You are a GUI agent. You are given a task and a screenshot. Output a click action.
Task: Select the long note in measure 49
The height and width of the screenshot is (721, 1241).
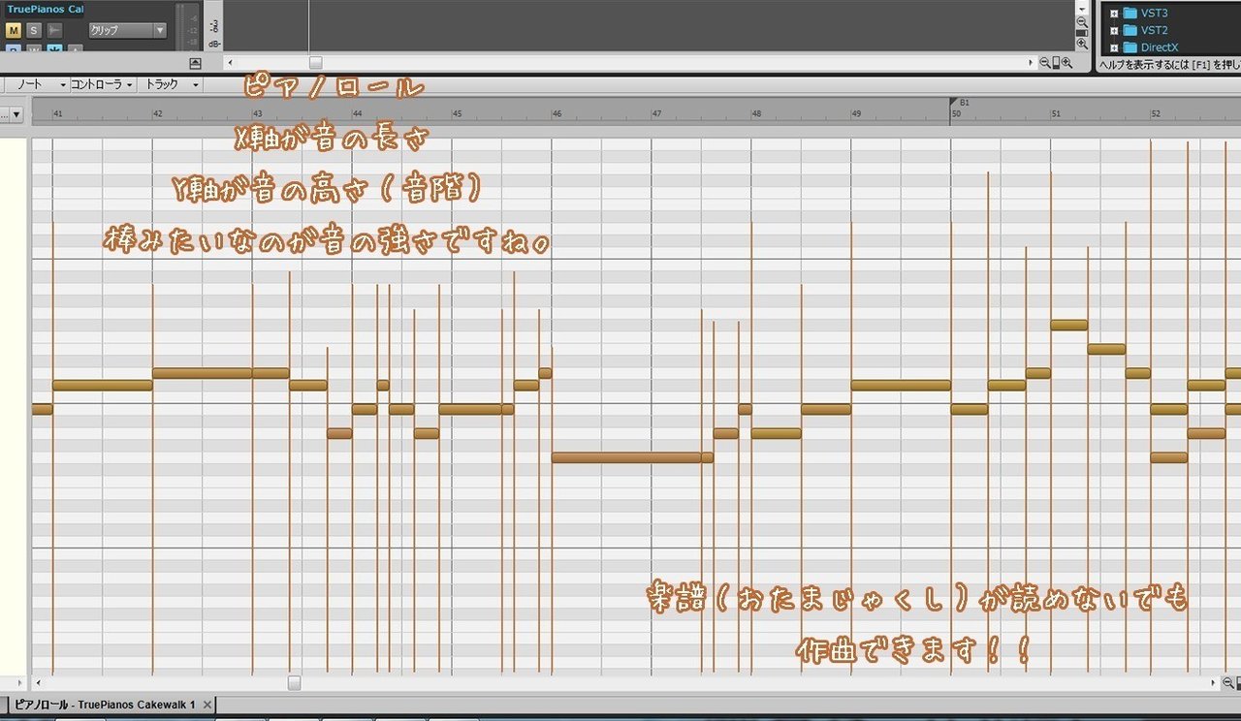pyautogui.click(x=901, y=385)
